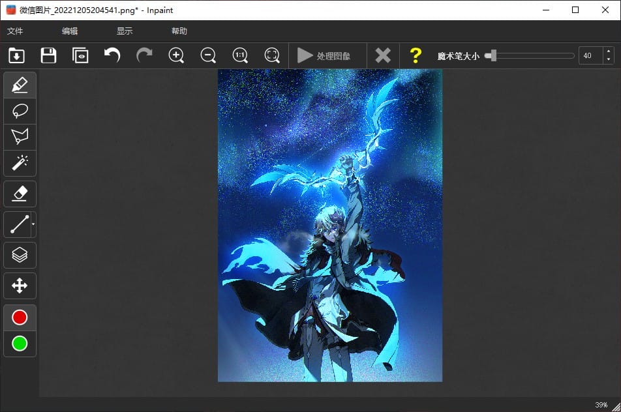Zoom in on the image
Viewport: 621px width, 412px height.
pos(176,55)
